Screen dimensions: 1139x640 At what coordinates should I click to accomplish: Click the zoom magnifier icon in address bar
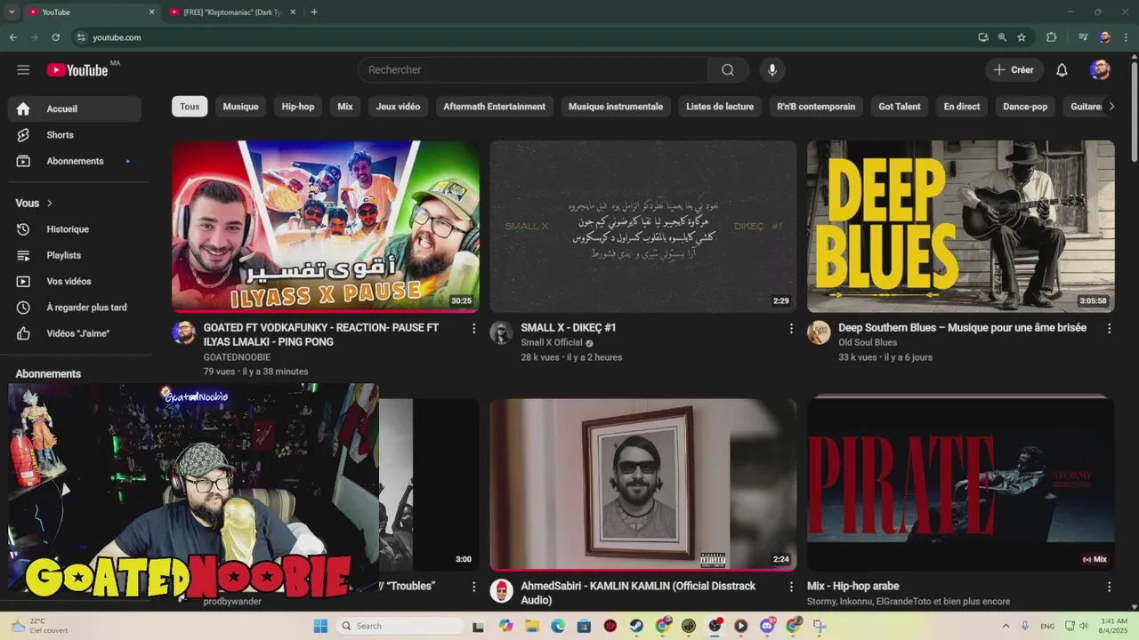pyautogui.click(x=1002, y=37)
